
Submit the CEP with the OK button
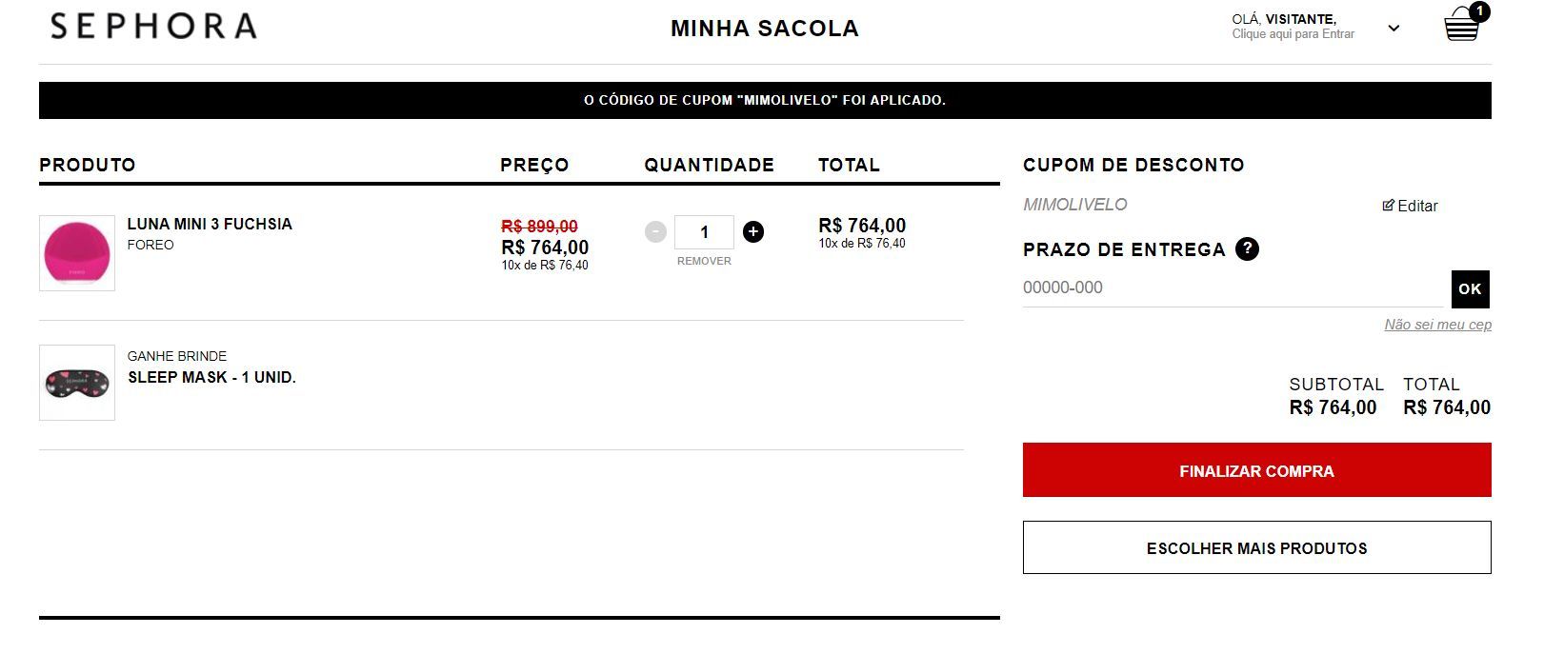click(x=1471, y=289)
